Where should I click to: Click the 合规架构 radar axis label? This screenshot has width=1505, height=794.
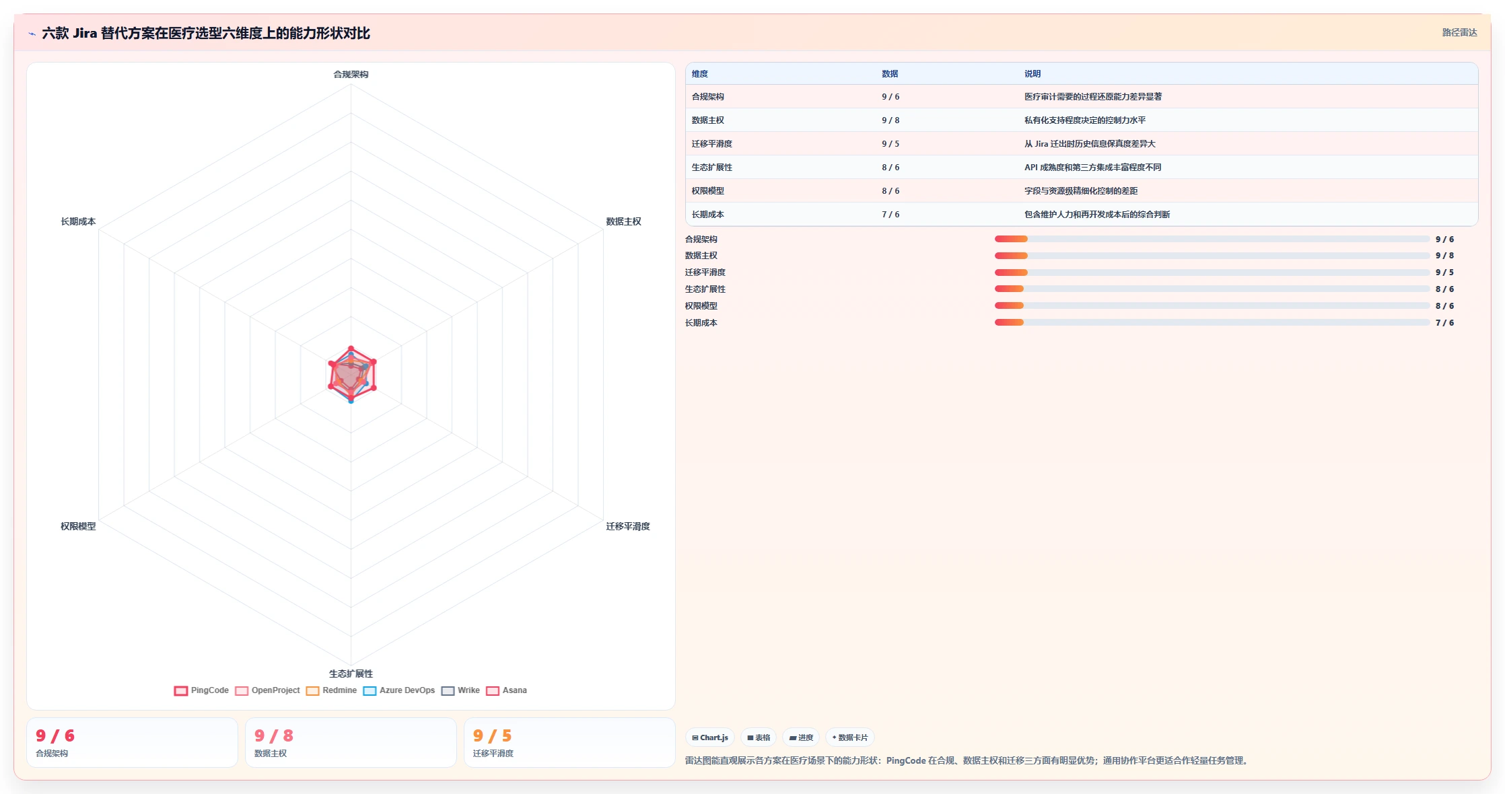[x=351, y=74]
